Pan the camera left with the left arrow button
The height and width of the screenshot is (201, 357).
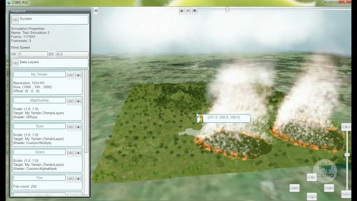(x=295, y=188)
